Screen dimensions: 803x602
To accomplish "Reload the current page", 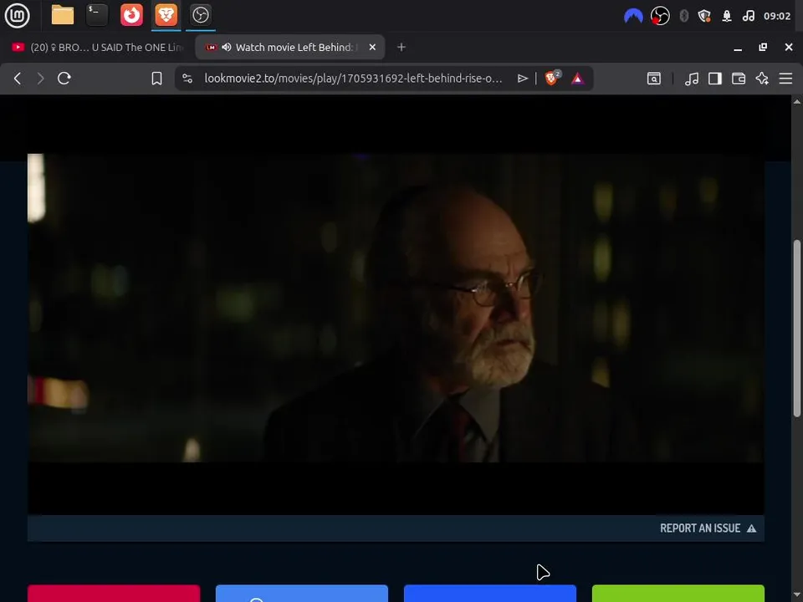I will coord(64,79).
